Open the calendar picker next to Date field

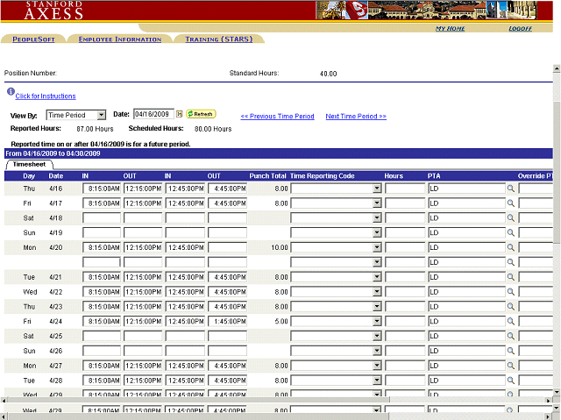click(180, 114)
